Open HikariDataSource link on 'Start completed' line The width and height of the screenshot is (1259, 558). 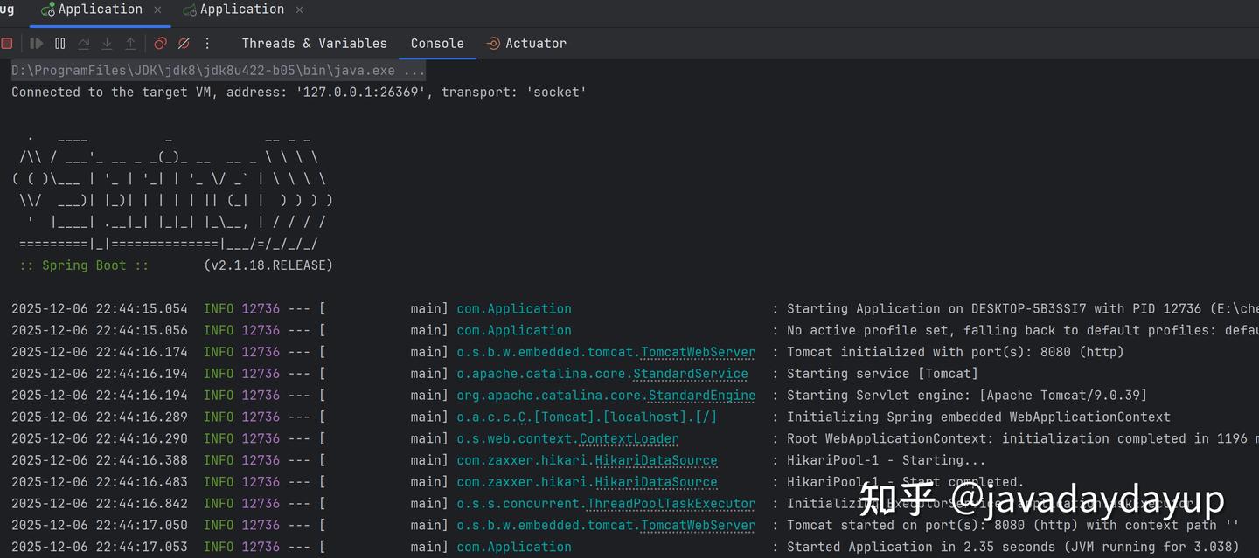[656, 482]
